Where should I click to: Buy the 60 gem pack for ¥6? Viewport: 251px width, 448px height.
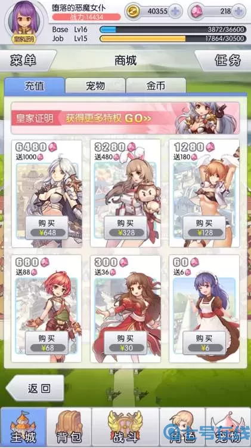204,343
